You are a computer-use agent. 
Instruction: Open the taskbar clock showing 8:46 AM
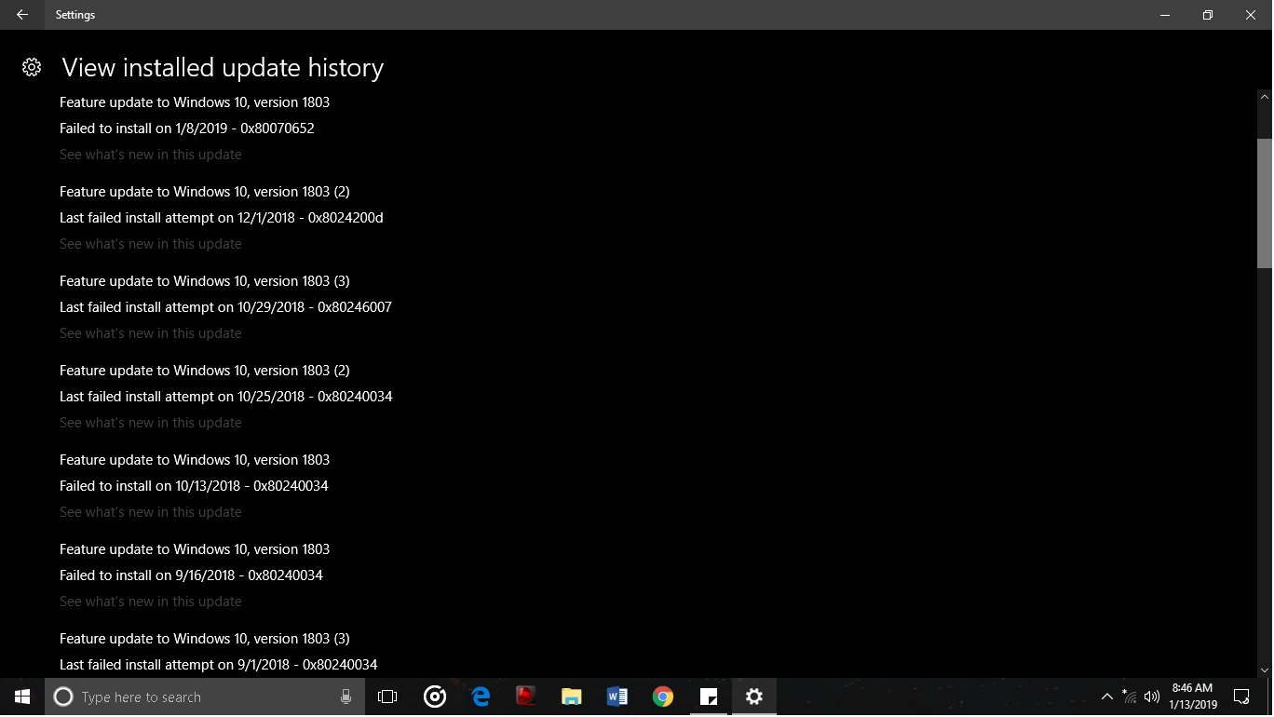pos(1193,697)
